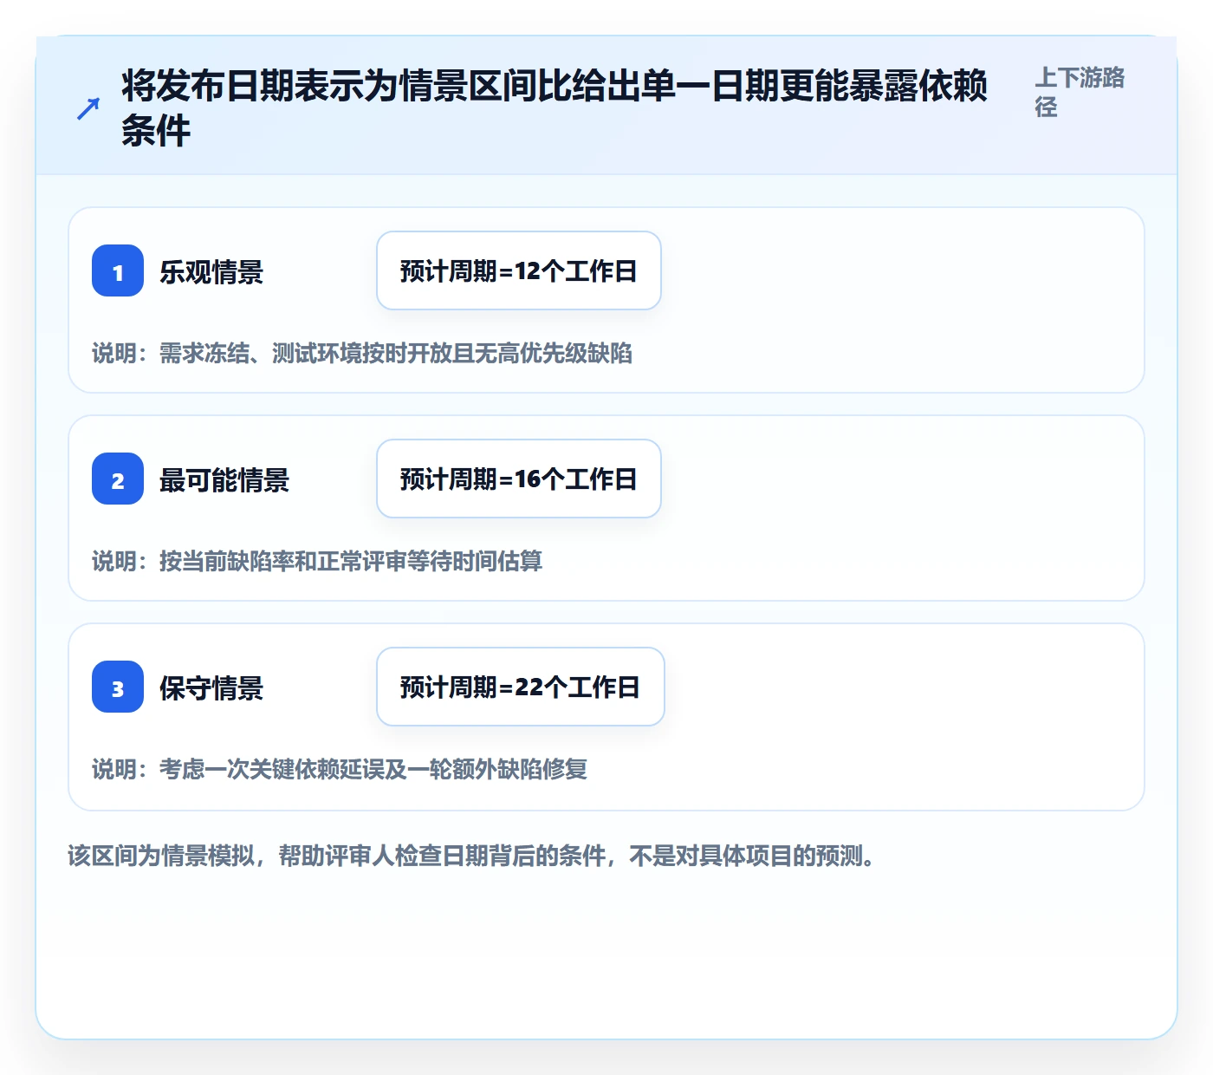This screenshot has width=1213, height=1075.
Task: Select the 预计周期=22个工作日 pill
Action: [x=521, y=687]
